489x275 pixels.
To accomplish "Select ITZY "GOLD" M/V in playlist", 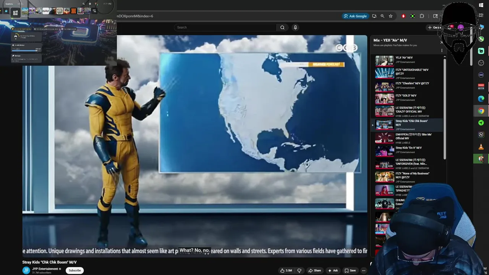I will pos(409,99).
